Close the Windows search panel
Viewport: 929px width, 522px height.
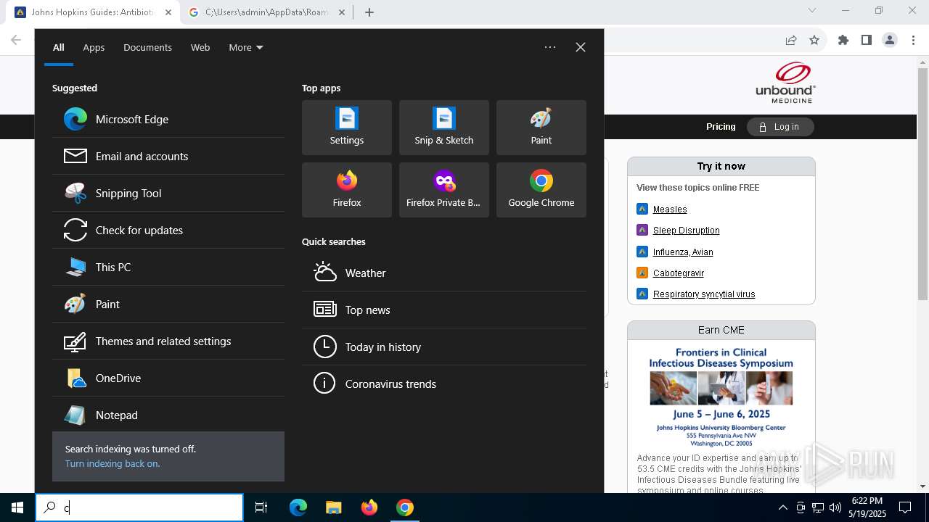click(581, 47)
